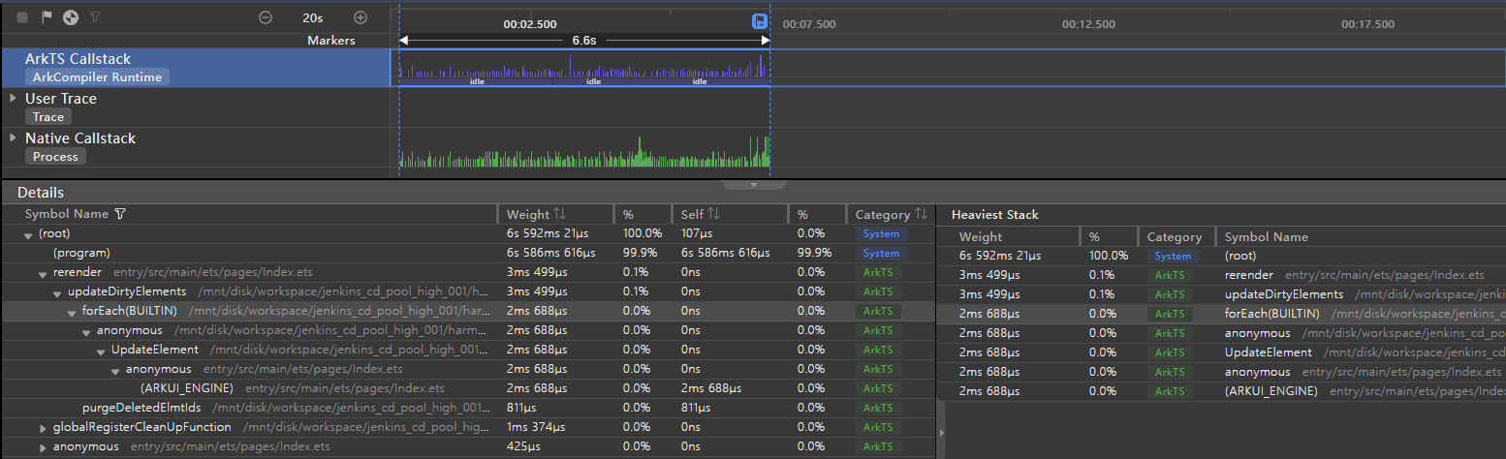Click the round pinwheel icon in toolbar

pos(70,17)
